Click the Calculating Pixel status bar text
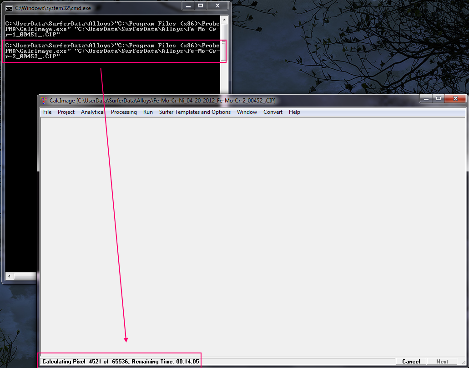Image resolution: width=469 pixels, height=368 pixels. click(121, 362)
